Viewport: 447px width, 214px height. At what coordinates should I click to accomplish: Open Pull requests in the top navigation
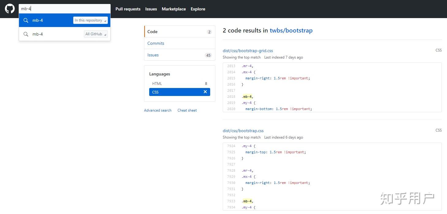(128, 9)
